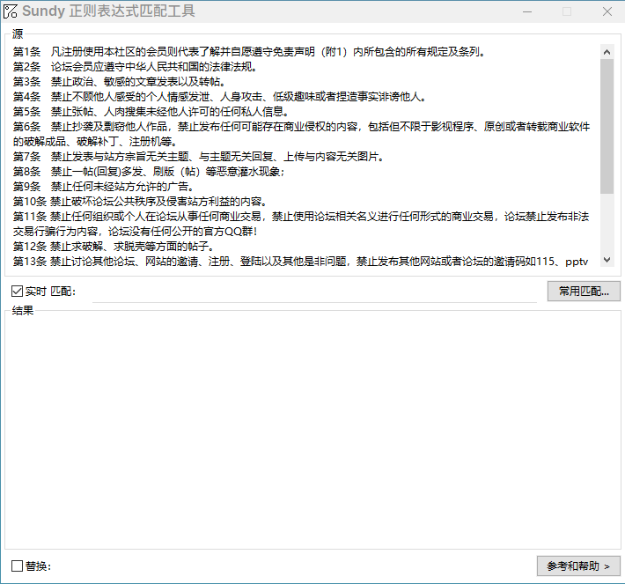Focus the 匹配 regex pattern input field
The height and width of the screenshot is (584, 625).
point(314,292)
